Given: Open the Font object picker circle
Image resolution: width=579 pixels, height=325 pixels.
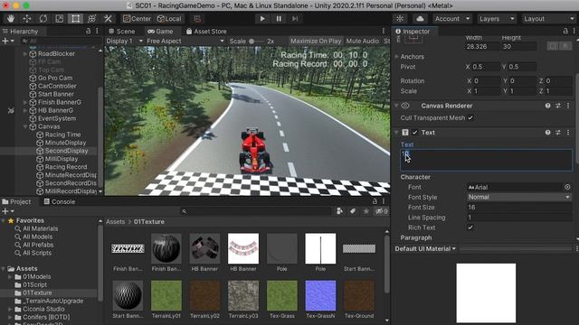Looking at the screenshot, I should coord(567,187).
